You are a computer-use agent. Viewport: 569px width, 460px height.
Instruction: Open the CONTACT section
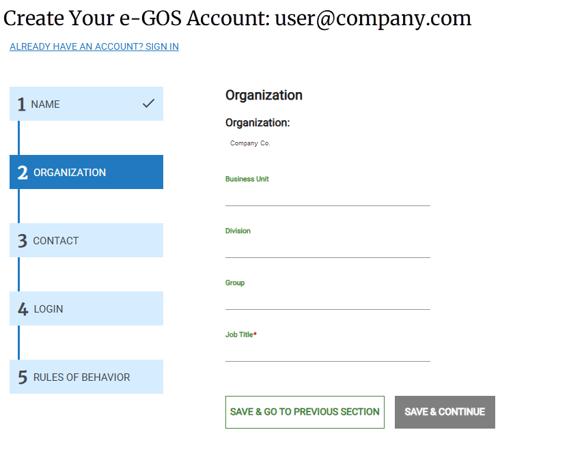(86, 240)
